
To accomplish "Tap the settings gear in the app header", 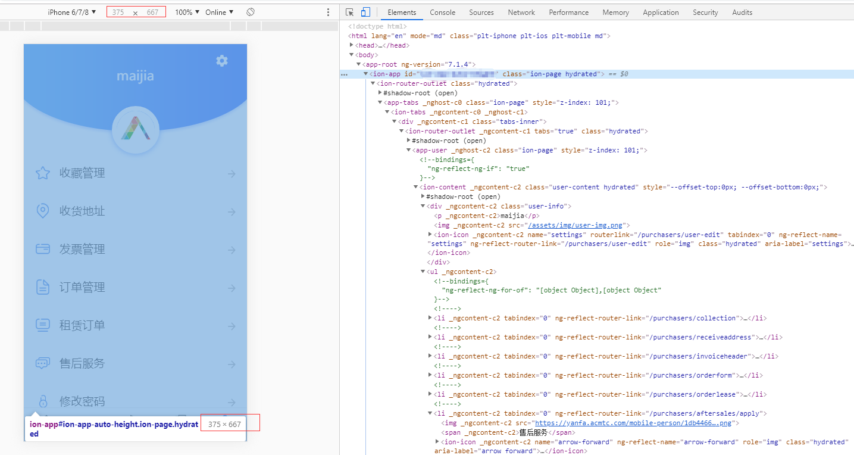I will tap(222, 61).
